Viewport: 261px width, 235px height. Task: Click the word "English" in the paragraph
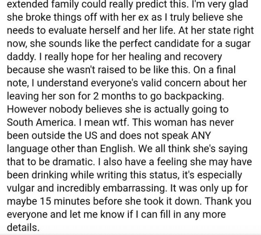116,148
